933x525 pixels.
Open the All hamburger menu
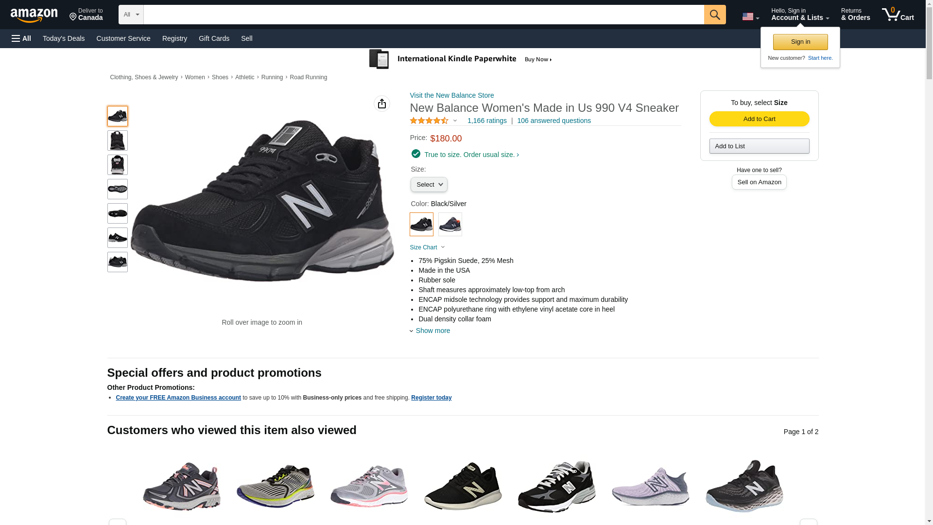(x=21, y=38)
